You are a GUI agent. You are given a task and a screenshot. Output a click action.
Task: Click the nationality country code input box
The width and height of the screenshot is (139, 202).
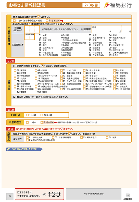pos(32,29)
